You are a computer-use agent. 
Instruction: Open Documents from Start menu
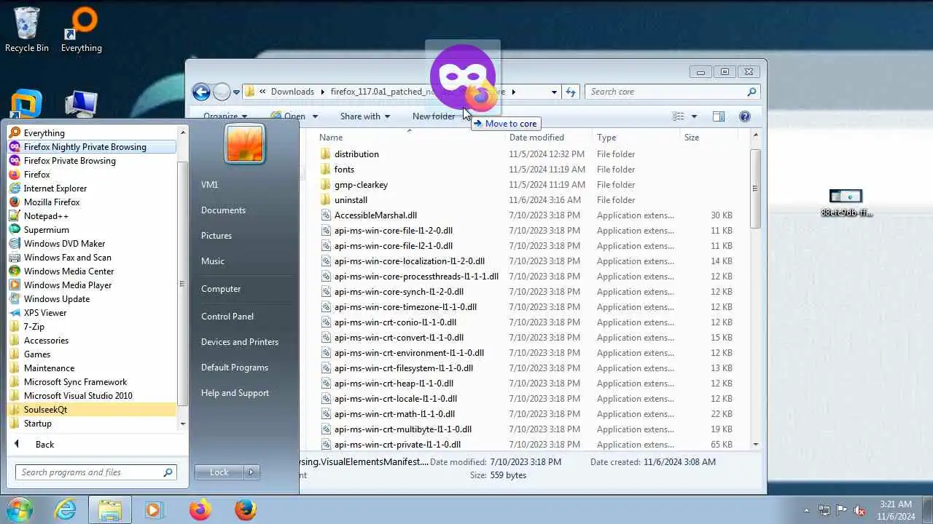[223, 210]
